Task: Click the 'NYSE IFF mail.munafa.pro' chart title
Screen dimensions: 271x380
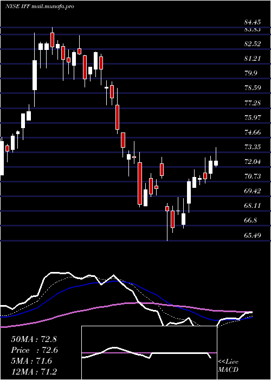Action: point(40,7)
